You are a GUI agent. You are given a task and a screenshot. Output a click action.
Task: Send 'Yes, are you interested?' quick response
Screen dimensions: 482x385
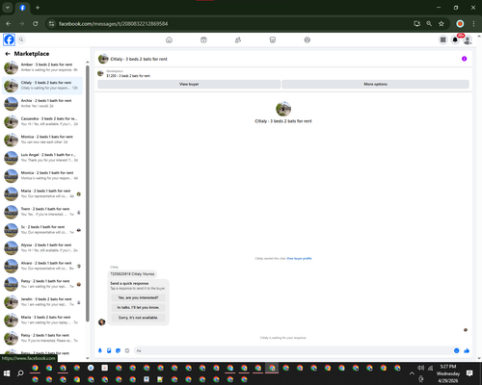click(x=138, y=297)
